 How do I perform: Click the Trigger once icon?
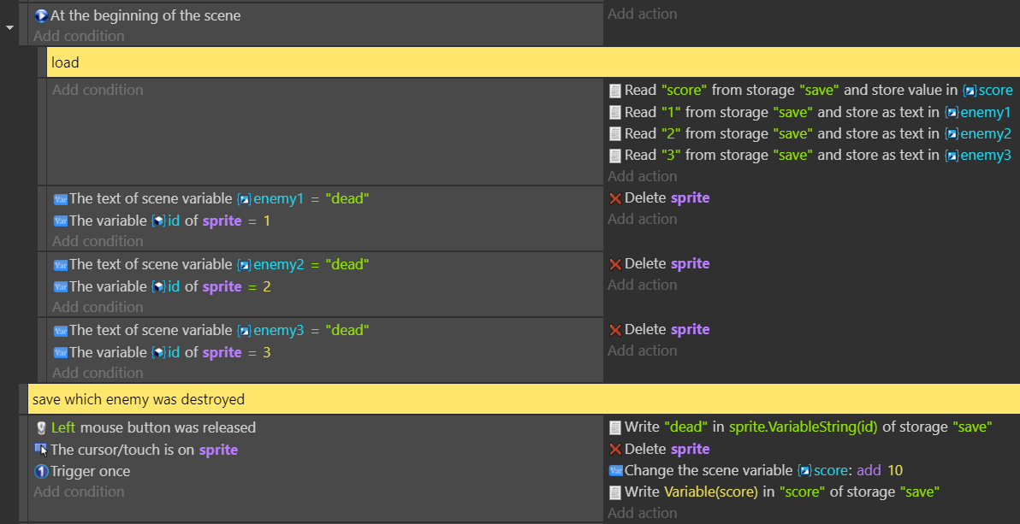(x=42, y=471)
